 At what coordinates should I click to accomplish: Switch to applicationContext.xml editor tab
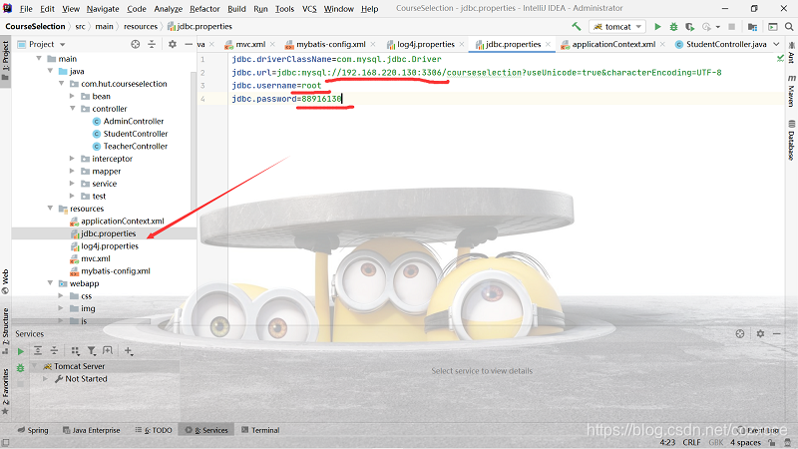[x=613, y=44]
